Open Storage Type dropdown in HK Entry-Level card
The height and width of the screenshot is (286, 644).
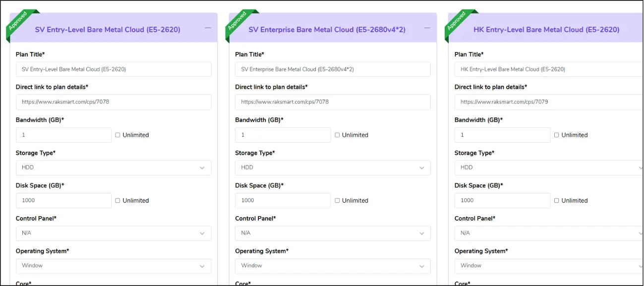[x=549, y=168]
